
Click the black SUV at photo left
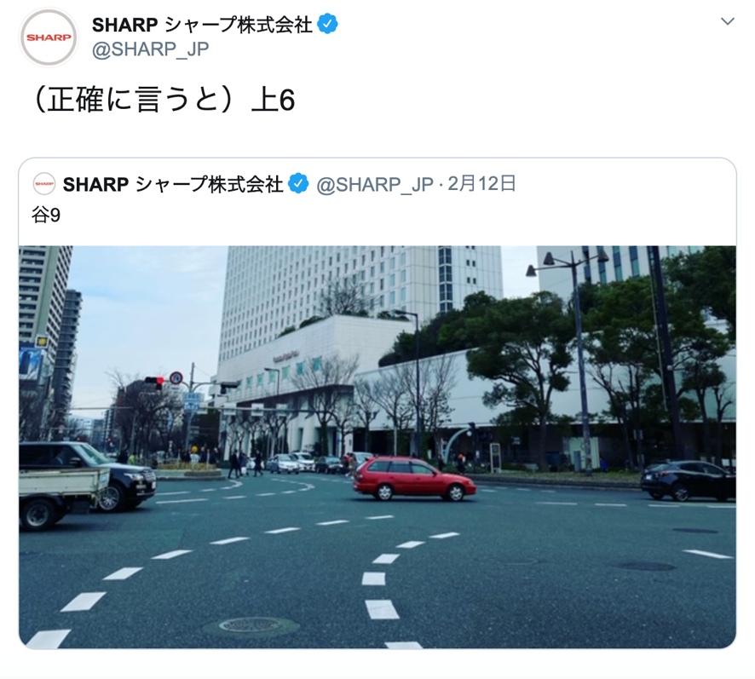pyautogui.click(x=88, y=475)
